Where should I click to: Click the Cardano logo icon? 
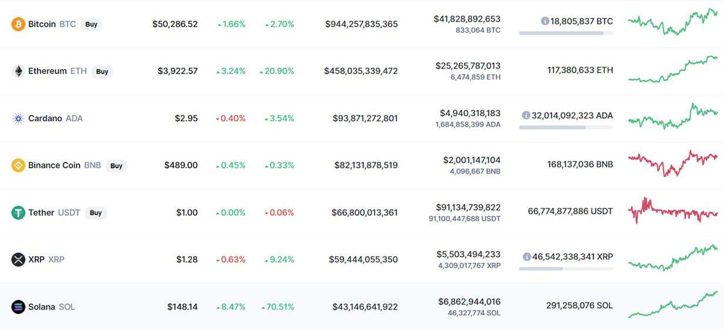[x=18, y=118]
